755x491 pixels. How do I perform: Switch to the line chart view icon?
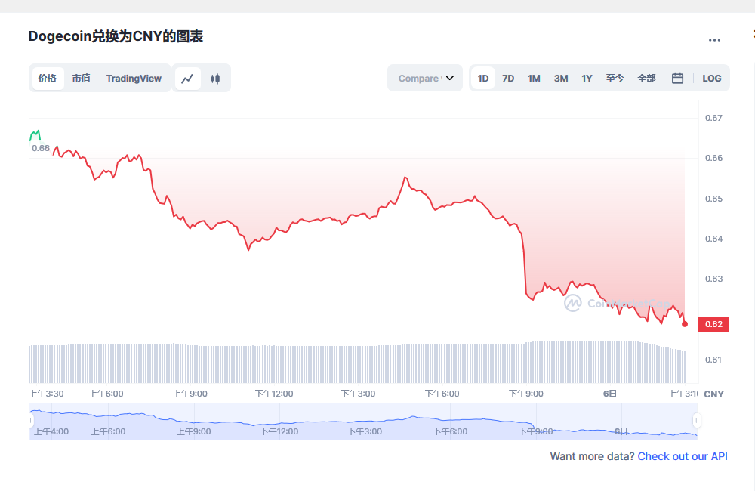(187, 78)
